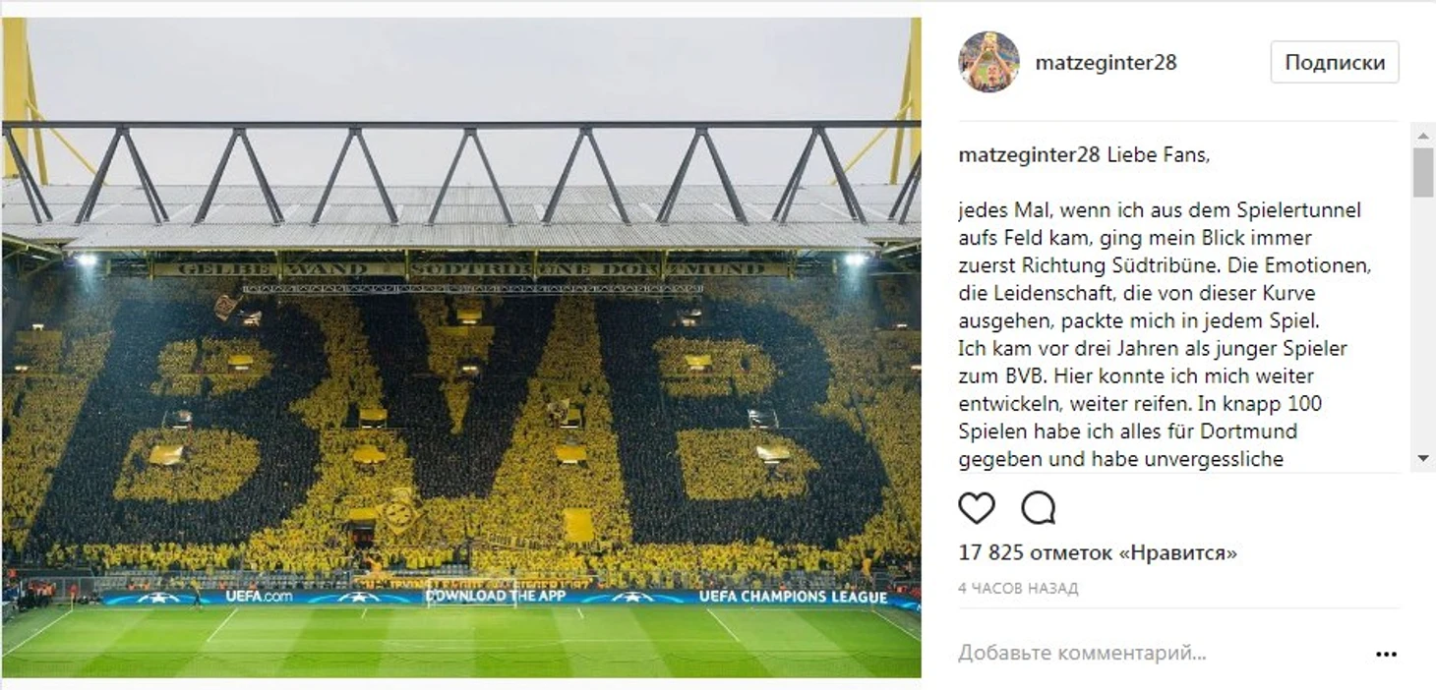Open the BVB stadium choreography photo
Image resolution: width=1436 pixels, height=690 pixels.
click(x=461, y=348)
